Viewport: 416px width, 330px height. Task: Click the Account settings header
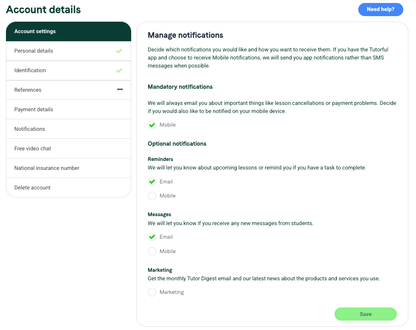68,31
